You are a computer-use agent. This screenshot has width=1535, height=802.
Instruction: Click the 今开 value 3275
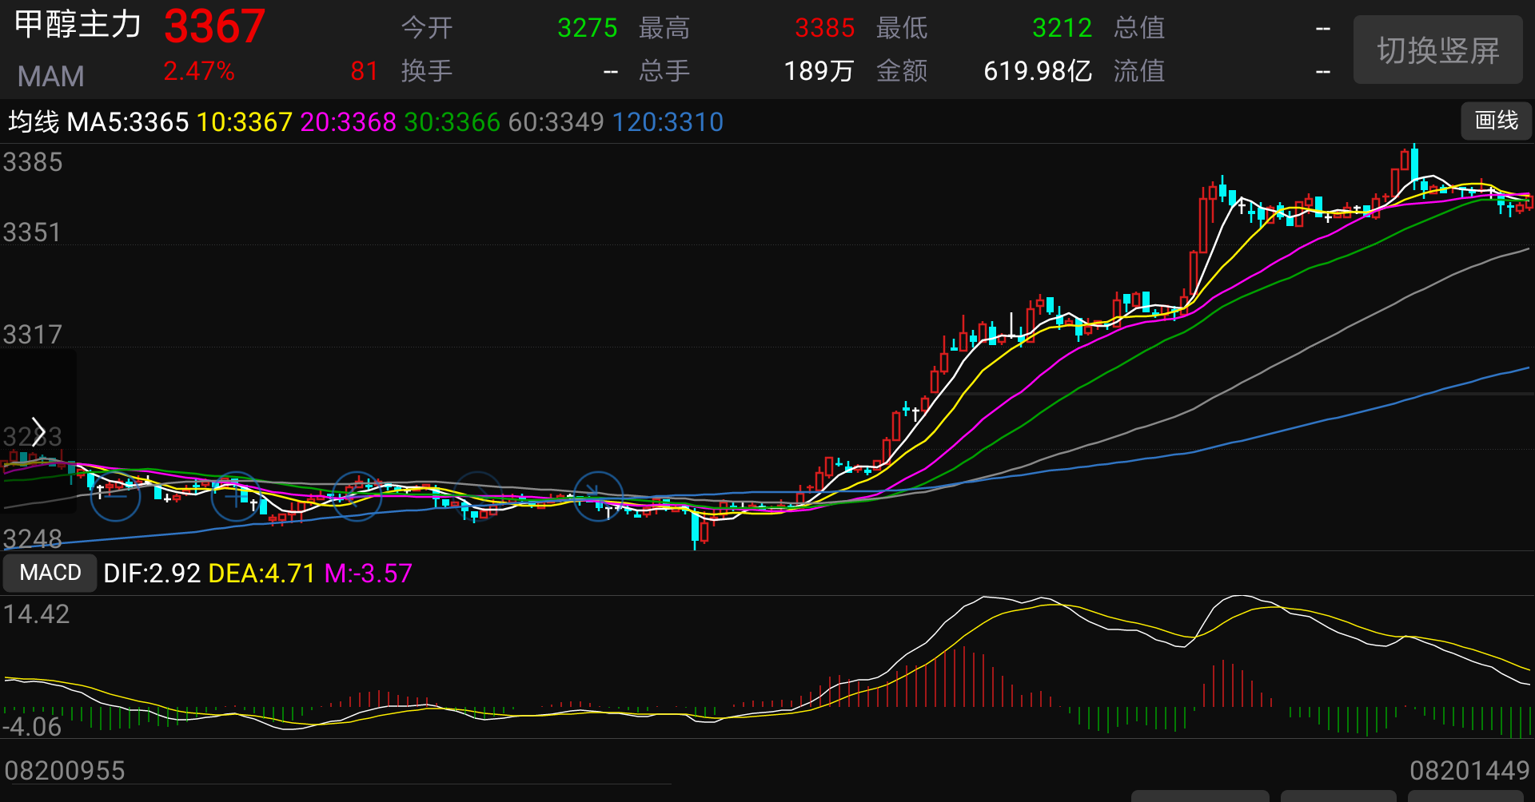click(588, 28)
